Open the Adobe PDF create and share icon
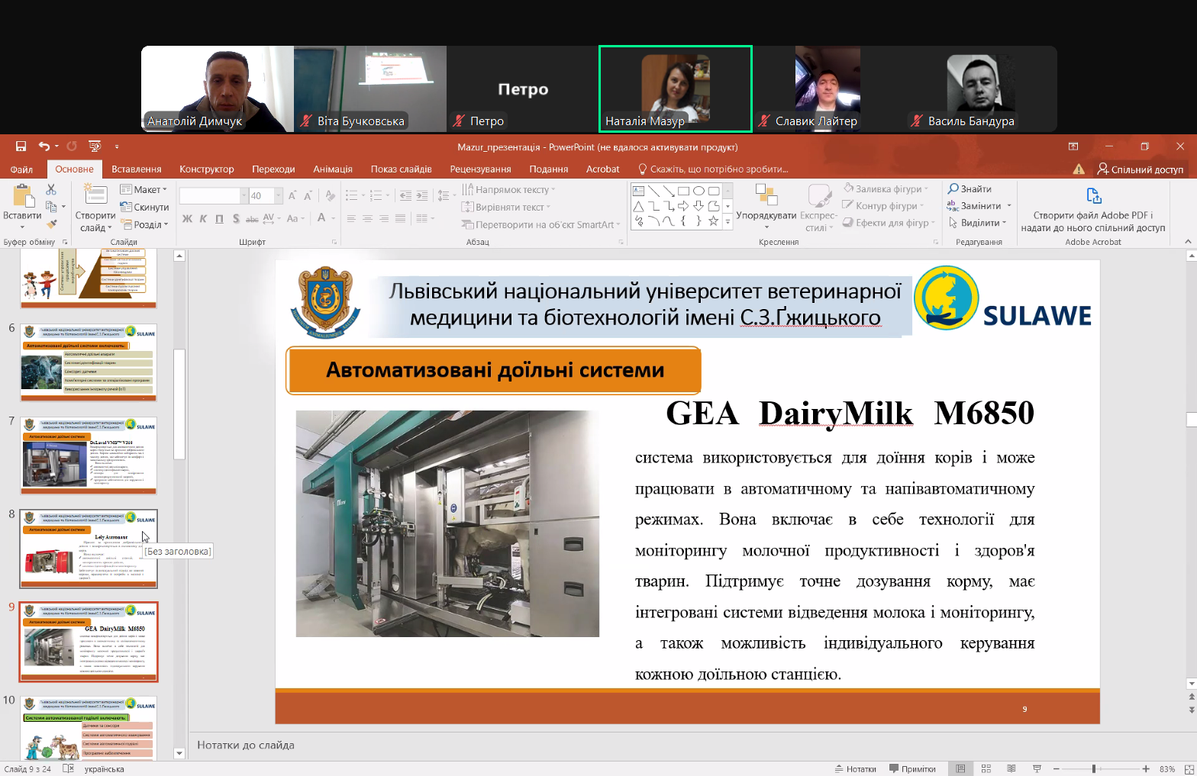The image size is (1197, 776). tap(1092, 196)
